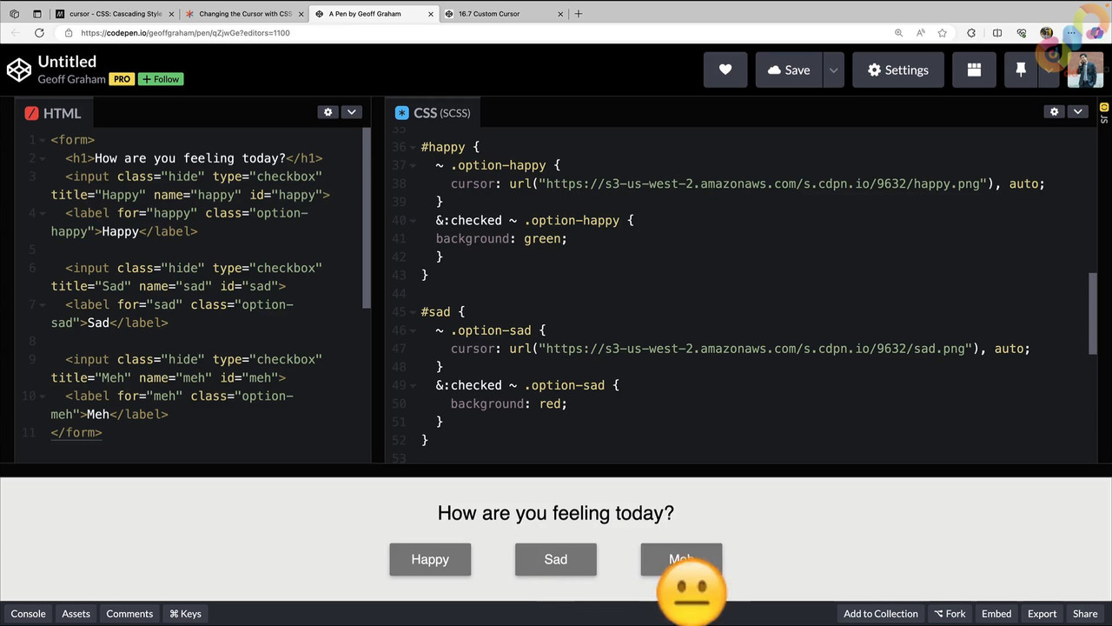
Task: Fork this pen
Action: point(950,614)
